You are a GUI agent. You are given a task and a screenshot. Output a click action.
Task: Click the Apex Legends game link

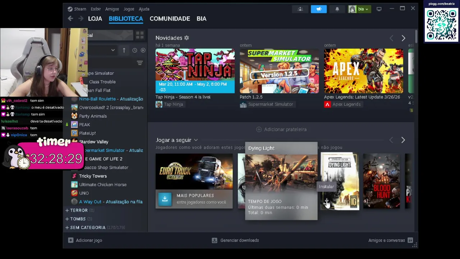pyautogui.click(x=343, y=104)
